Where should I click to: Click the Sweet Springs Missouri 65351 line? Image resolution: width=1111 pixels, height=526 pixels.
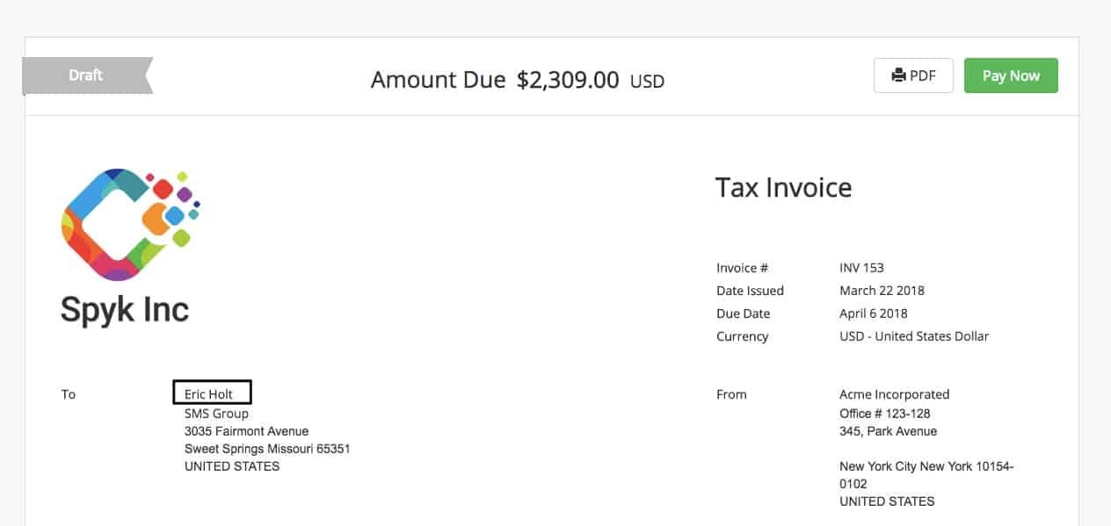(267, 449)
